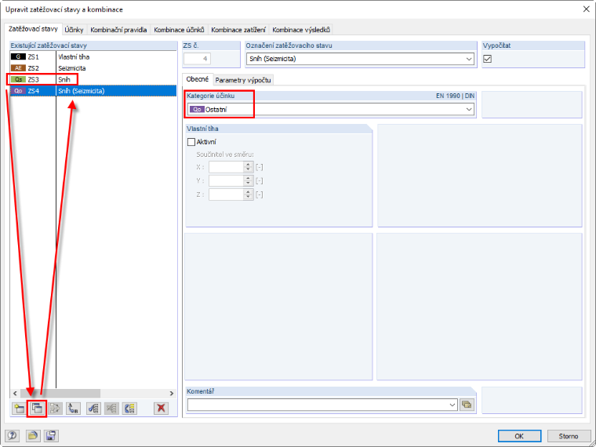This screenshot has height=447, width=596.
Task: Delete the selected load case with the red X
Action: [x=162, y=409]
